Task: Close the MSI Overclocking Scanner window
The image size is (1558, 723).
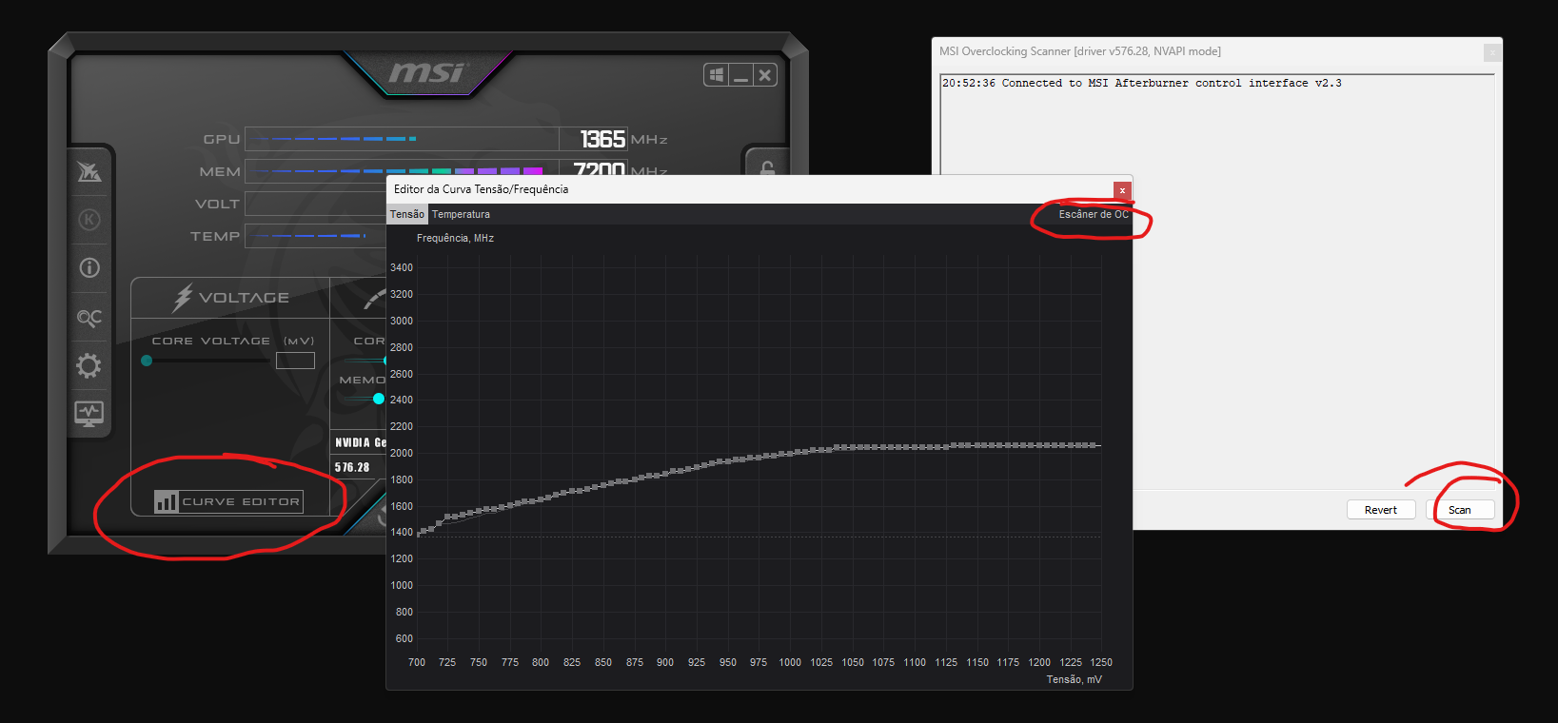Action: pyautogui.click(x=1492, y=52)
